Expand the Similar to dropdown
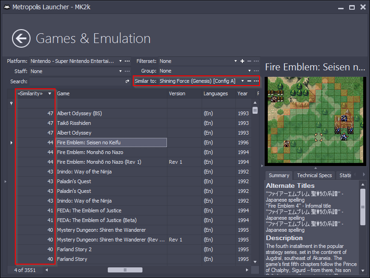The image size is (370, 278). (x=242, y=81)
